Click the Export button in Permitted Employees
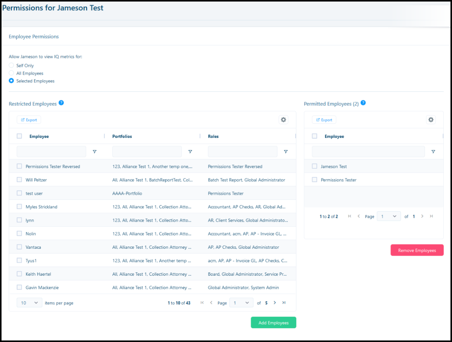This screenshot has height=342, width=452. (324, 120)
